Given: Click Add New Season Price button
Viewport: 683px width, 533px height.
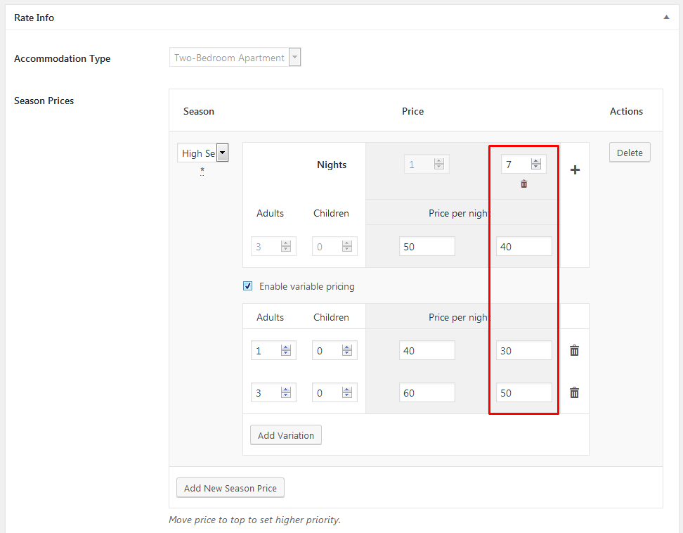Looking at the screenshot, I should point(230,488).
